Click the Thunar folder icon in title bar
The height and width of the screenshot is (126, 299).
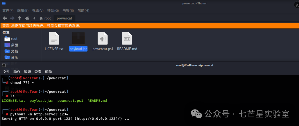[4, 3]
